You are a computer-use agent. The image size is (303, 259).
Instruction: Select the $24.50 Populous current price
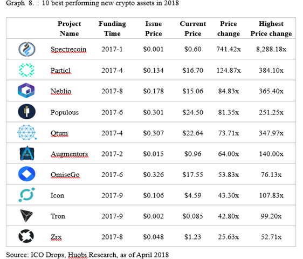coord(192,112)
